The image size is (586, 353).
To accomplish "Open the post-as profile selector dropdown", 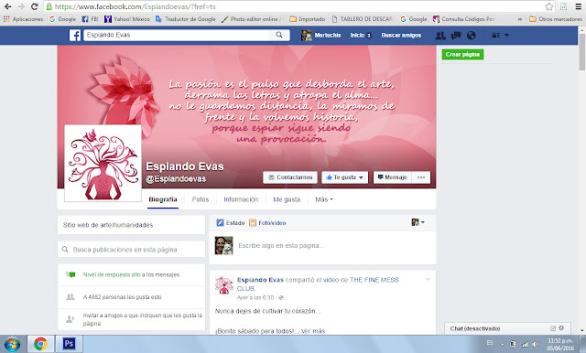I will 418,222.
